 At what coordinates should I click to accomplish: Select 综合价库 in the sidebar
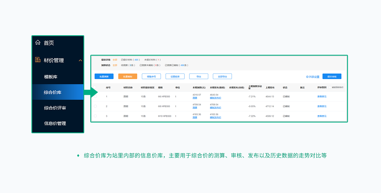53,92
